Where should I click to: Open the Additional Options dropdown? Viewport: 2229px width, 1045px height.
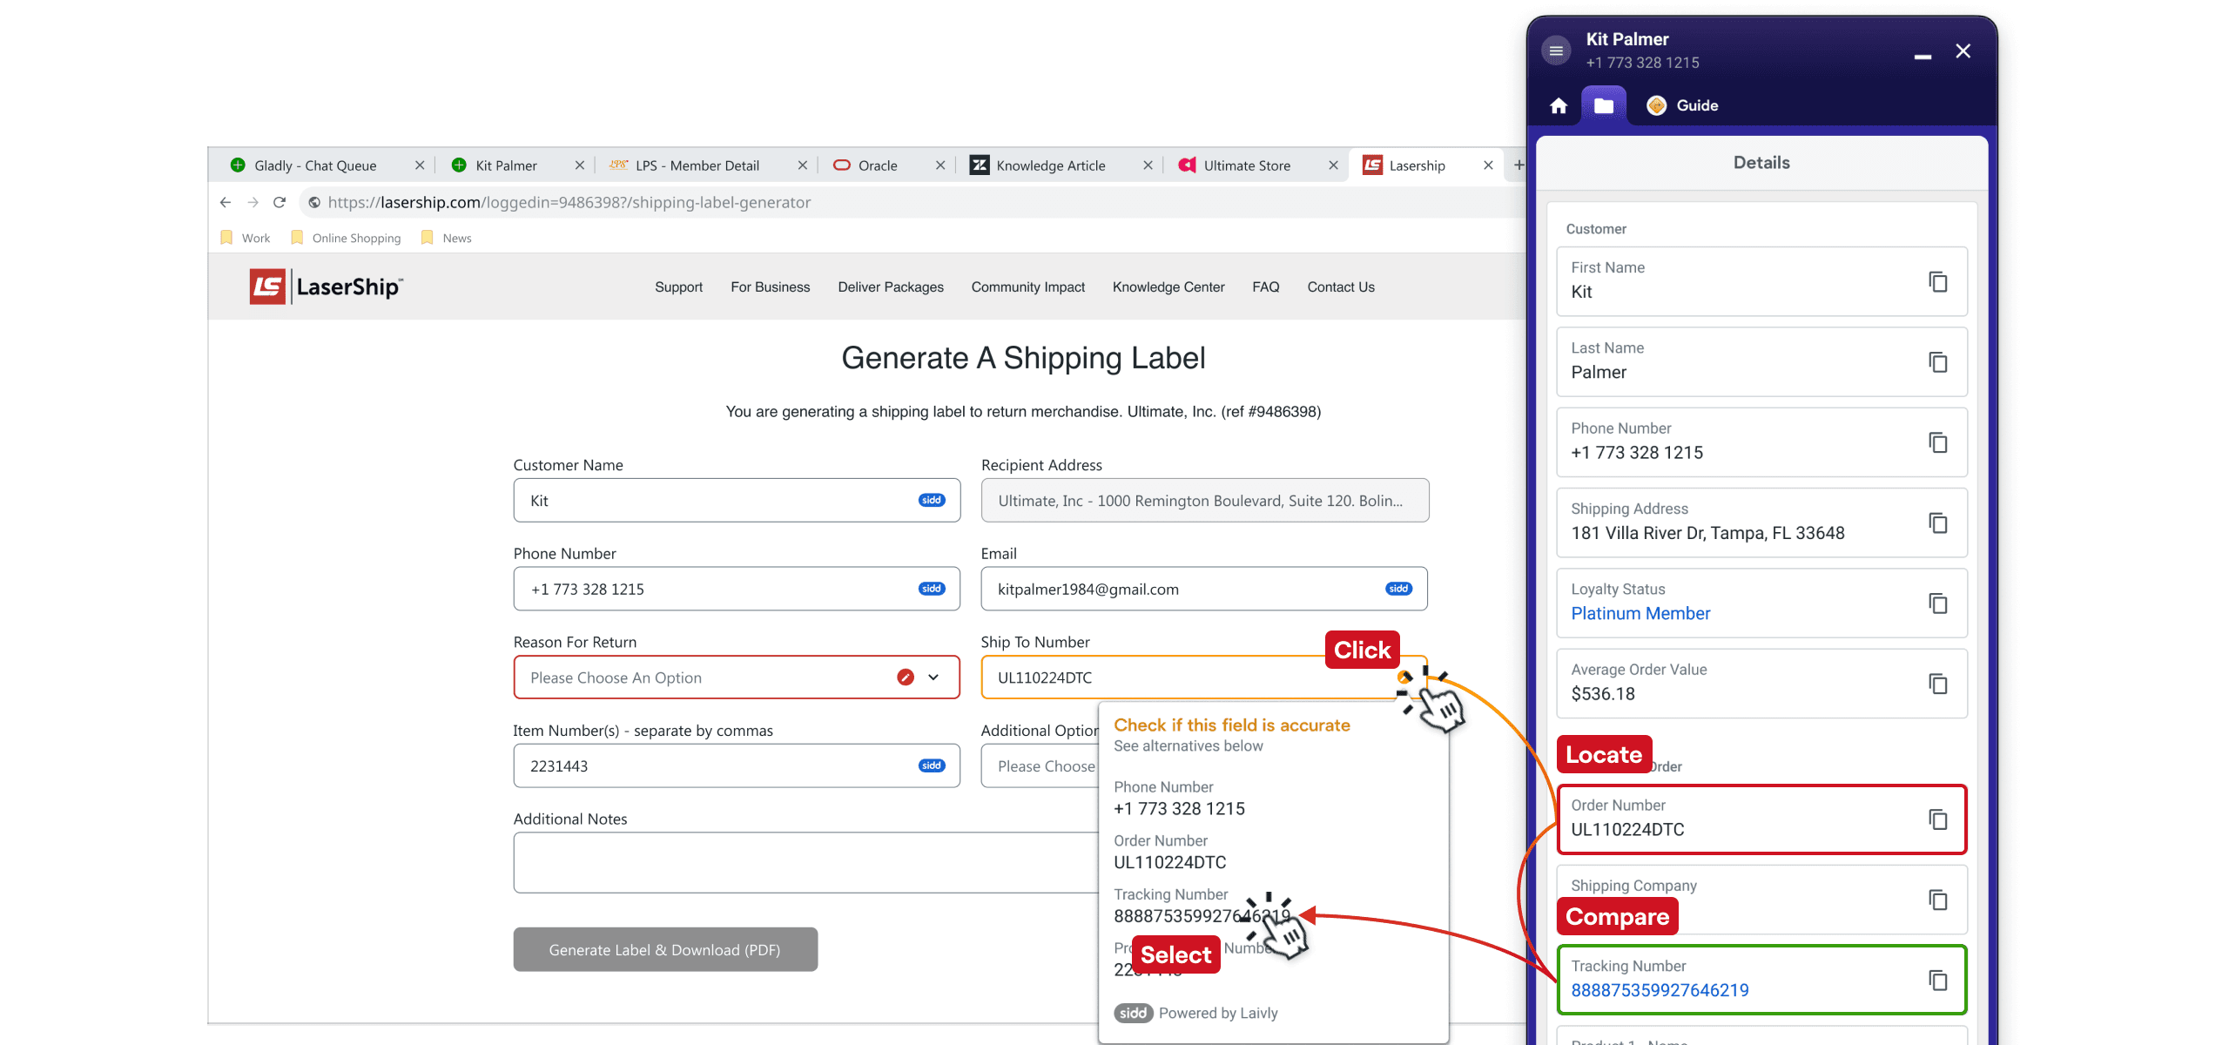click(1040, 766)
